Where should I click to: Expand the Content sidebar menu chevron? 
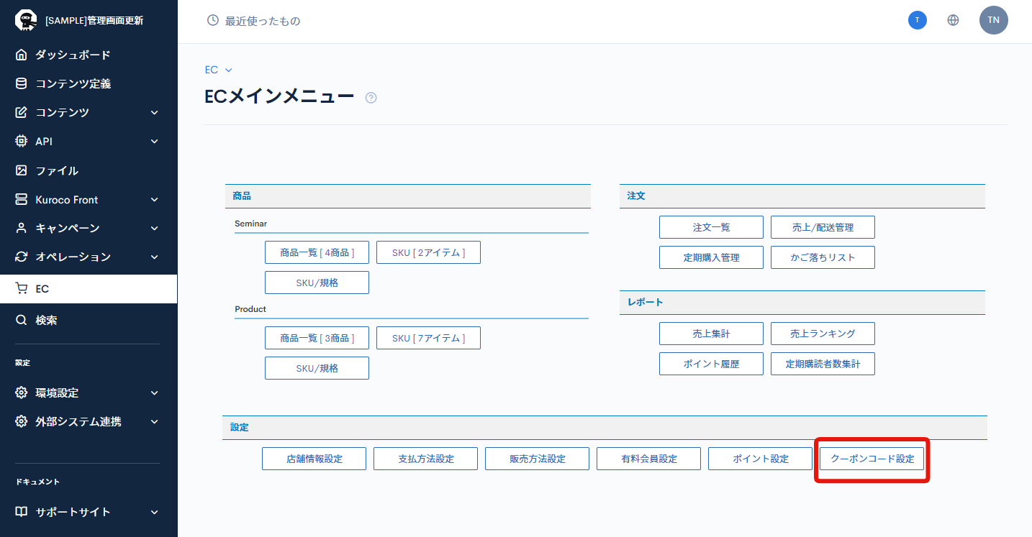154,112
